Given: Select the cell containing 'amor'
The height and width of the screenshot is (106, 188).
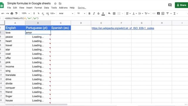Looking at the screenshot, I should 38,32.
